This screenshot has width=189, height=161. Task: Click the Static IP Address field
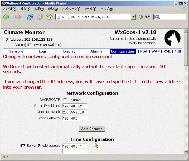tap(75, 106)
